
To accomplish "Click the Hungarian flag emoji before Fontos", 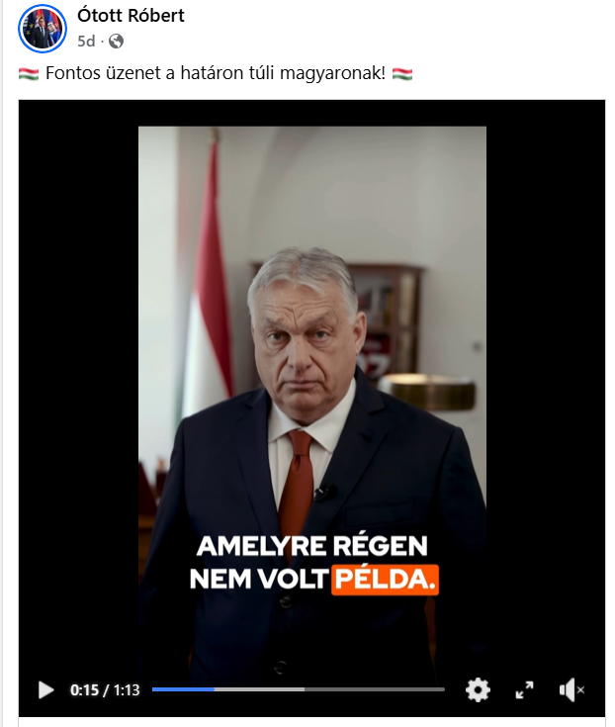I will click(x=29, y=73).
